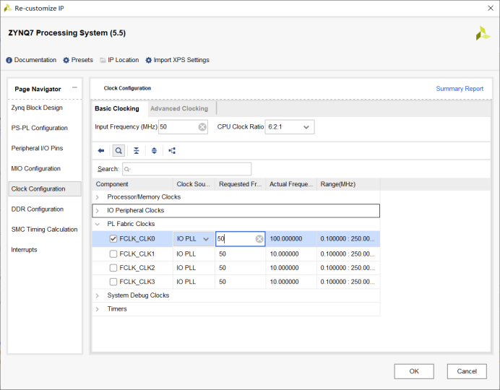Open the CPU Clock Ratio dropdown
The height and width of the screenshot is (390, 500).
click(290, 127)
